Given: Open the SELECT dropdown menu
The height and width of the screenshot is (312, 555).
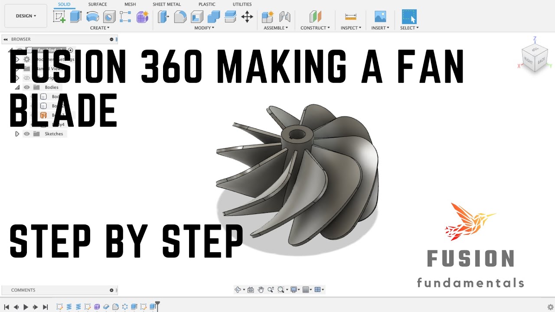Looking at the screenshot, I should click(409, 28).
